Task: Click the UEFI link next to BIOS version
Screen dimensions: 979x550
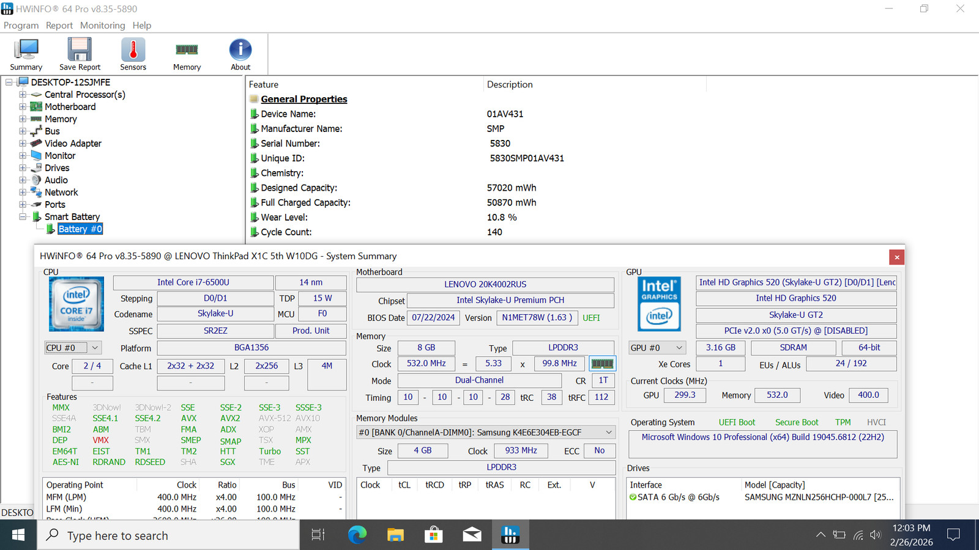Action: coord(591,318)
